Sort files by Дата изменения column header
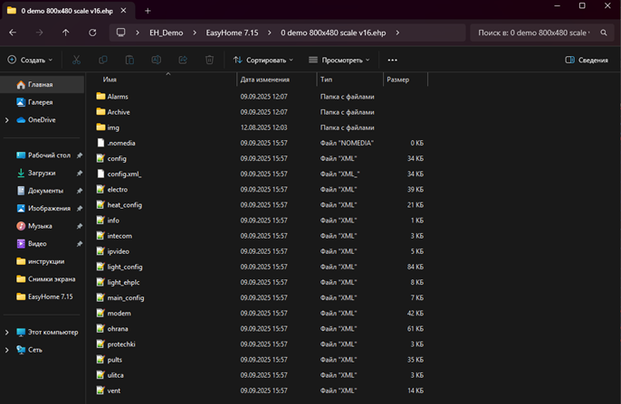 tap(264, 80)
